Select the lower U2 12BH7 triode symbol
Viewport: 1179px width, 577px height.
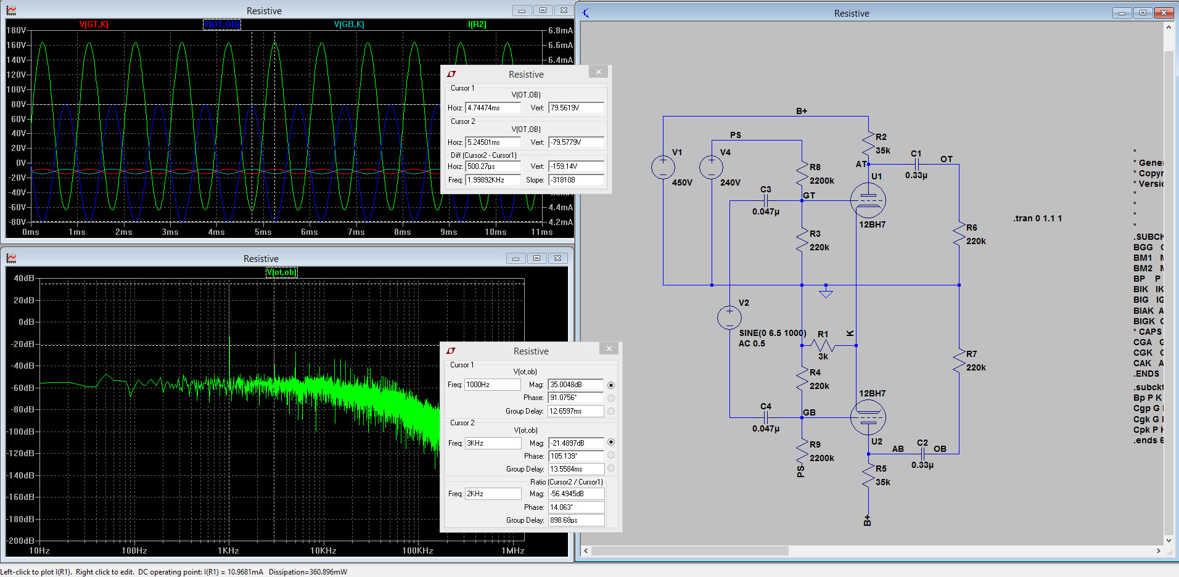pyautogui.click(x=868, y=417)
